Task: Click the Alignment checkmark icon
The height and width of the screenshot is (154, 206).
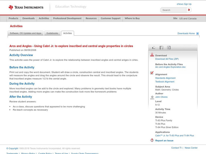Action: point(152,73)
